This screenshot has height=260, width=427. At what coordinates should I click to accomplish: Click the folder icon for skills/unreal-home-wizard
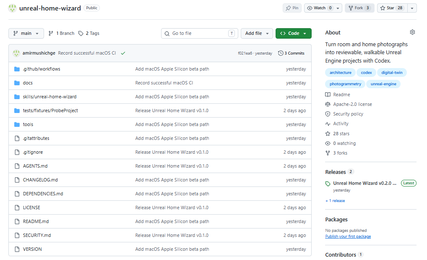pyautogui.click(x=17, y=97)
